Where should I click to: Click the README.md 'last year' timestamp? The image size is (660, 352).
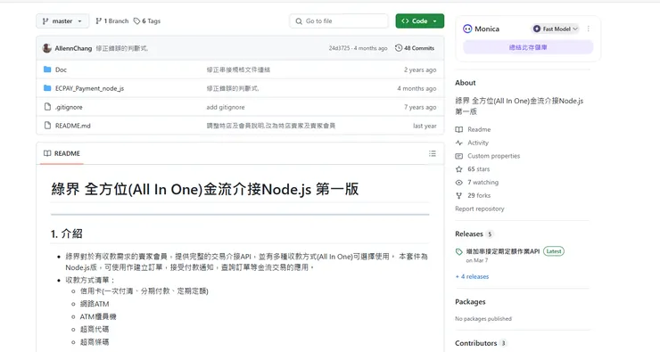[425, 126]
